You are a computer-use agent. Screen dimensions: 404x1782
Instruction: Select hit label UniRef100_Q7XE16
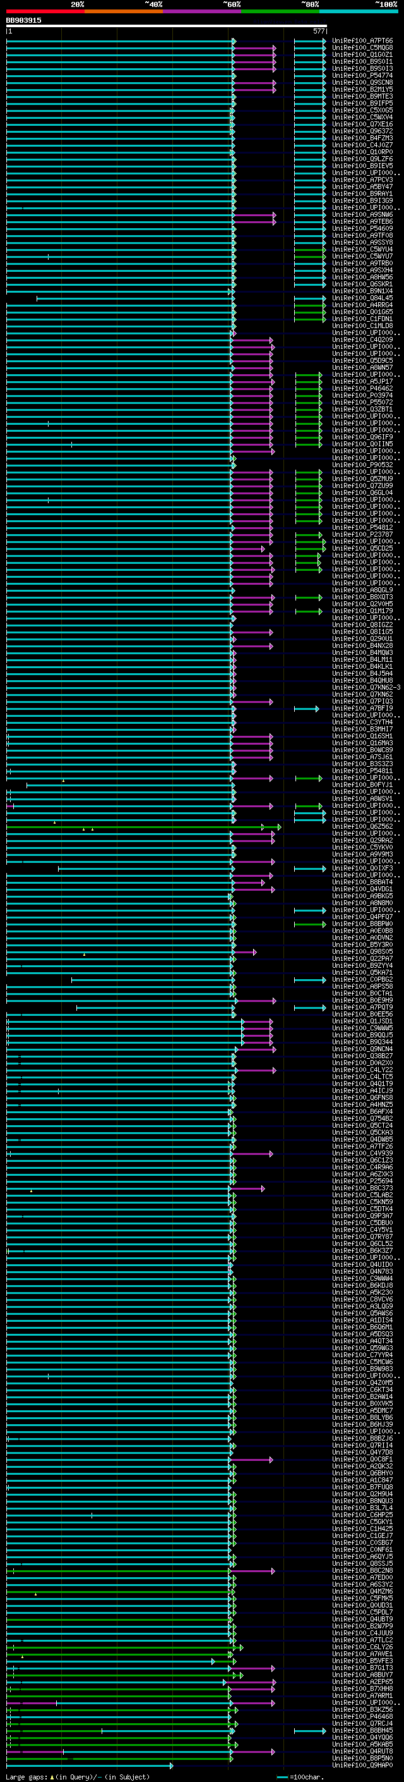click(362, 124)
